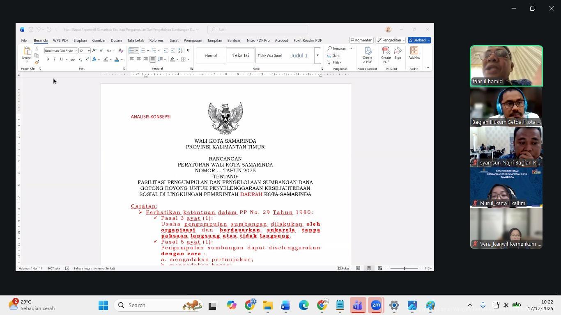Screen dimensions: 561x315
Task: Click the Create a PDF Acrobat icon
Action: [x=368, y=55]
